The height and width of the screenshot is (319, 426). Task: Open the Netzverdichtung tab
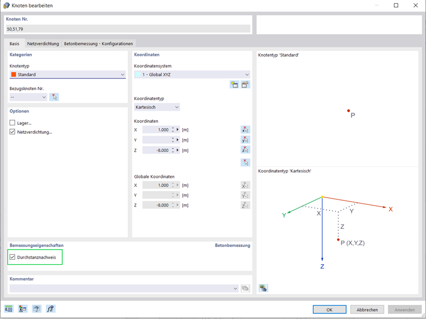(43, 44)
